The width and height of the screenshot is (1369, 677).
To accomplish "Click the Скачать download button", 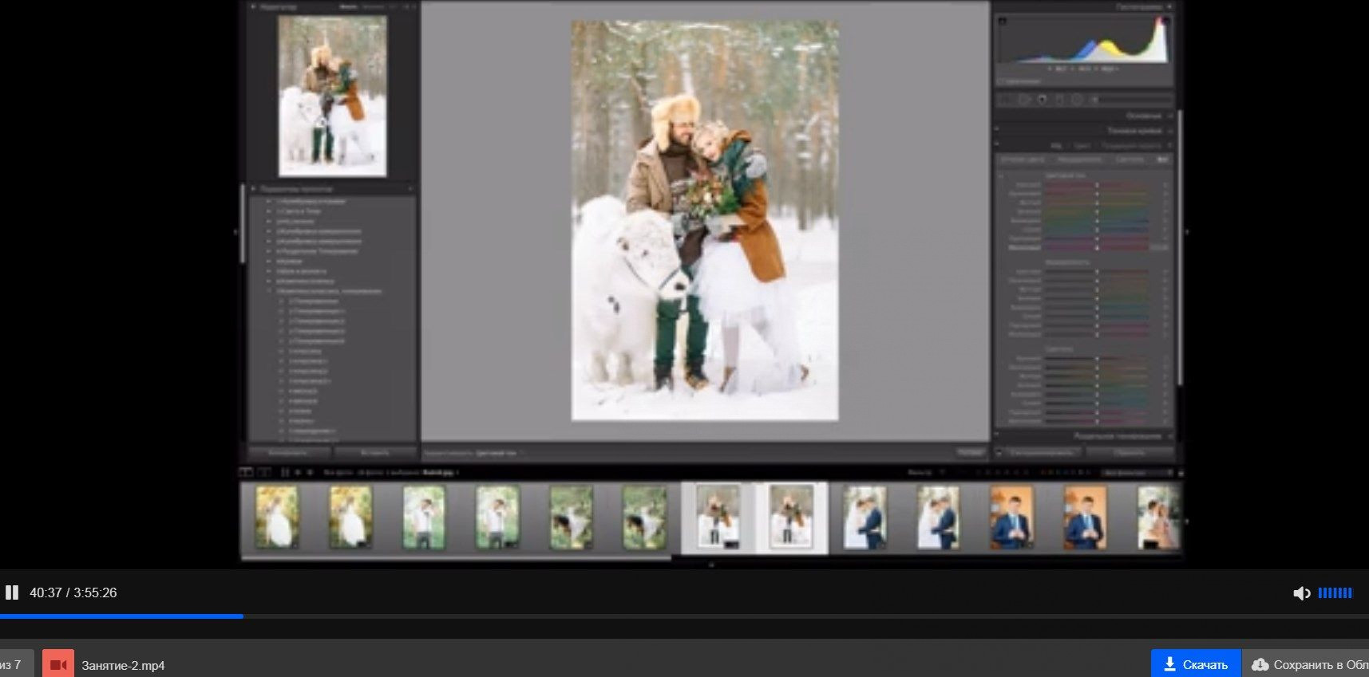I will [1195, 664].
